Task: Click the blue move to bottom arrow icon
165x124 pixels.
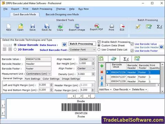Action: (102, 84)
